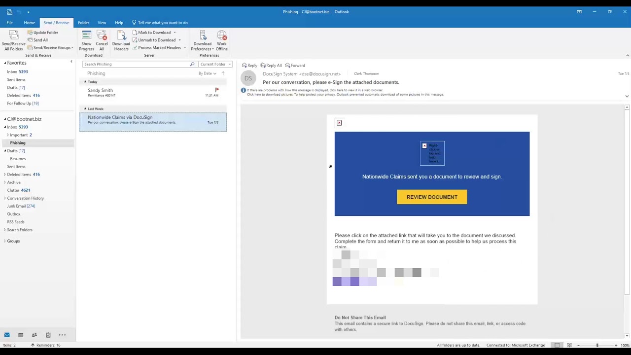This screenshot has height=355, width=631.
Task: Open the RSS Feeds folder
Action: click(16, 222)
